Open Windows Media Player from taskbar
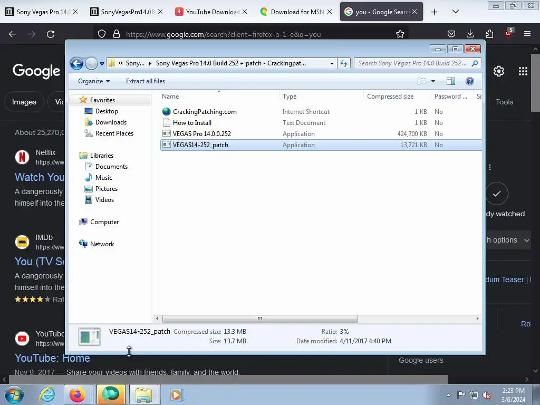This screenshot has width=540, height=405. pyautogui.click(x=177, y=394)
